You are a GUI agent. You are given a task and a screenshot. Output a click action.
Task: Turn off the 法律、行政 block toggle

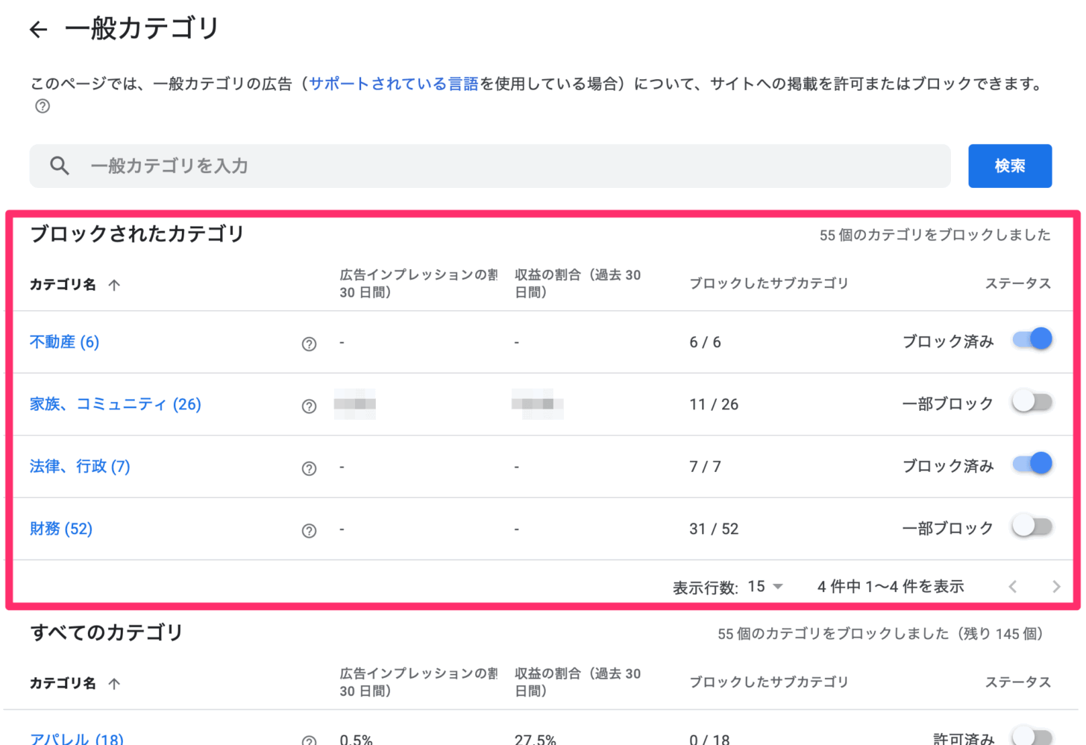click(x=1032, y=464)
